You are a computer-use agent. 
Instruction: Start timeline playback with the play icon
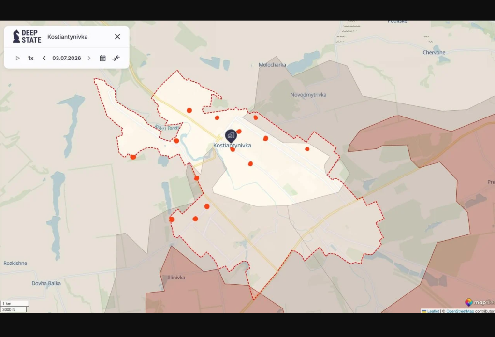click(x=18, y=58)
